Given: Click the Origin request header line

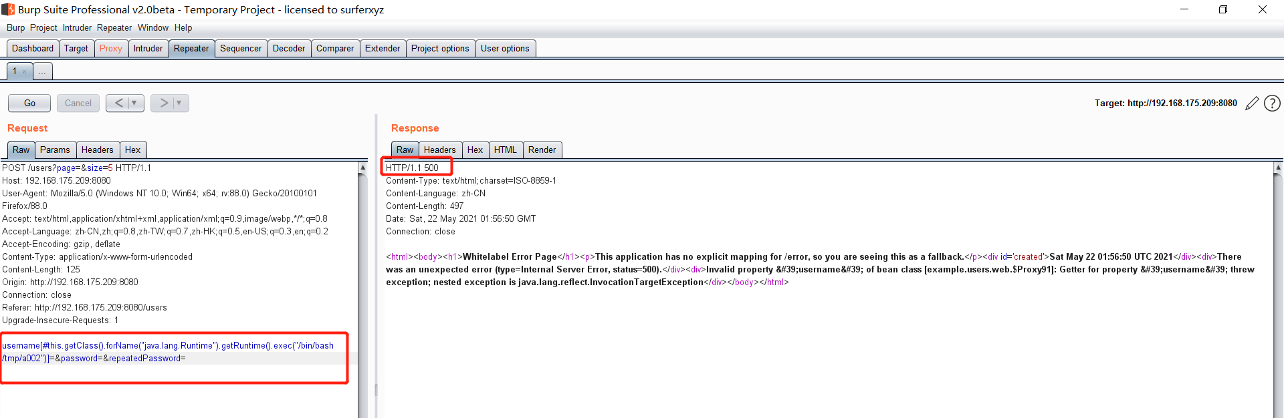Looking at the screenshot, I should [x=70, y=282].
